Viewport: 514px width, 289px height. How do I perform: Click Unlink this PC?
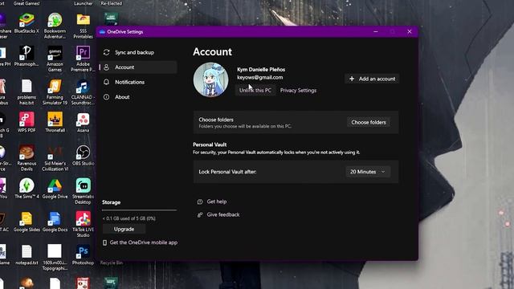255,91
